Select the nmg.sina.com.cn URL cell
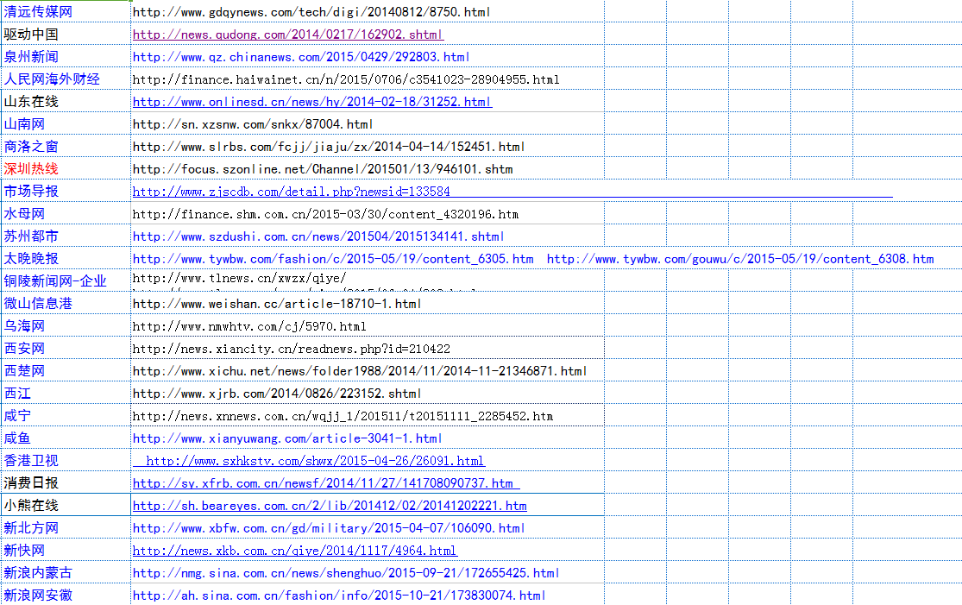 tap(368, 573)
